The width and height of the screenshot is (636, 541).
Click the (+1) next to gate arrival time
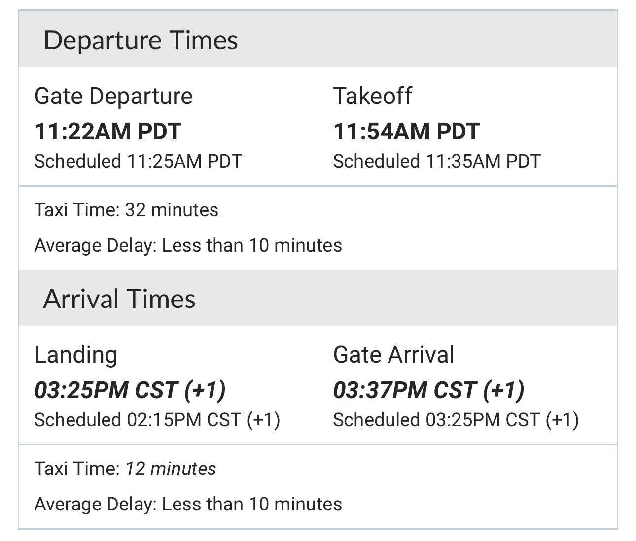coord(504,390)
